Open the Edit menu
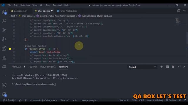This screenshot has height=105, width=188. click(16, 5)
